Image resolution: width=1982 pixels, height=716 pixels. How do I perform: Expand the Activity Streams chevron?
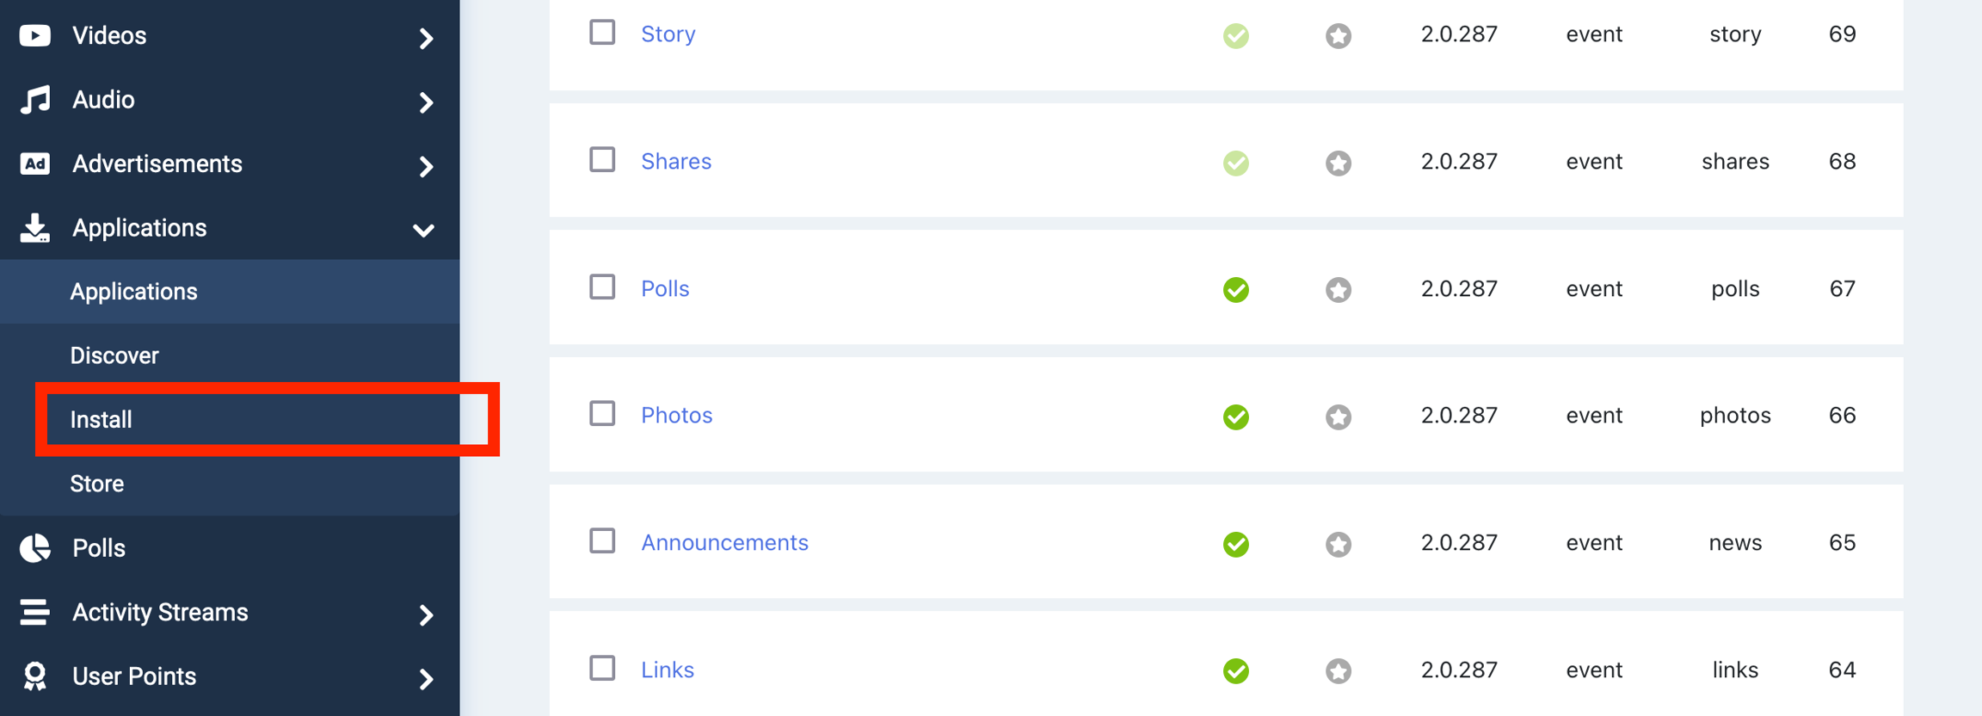click(x=426, y=615)
